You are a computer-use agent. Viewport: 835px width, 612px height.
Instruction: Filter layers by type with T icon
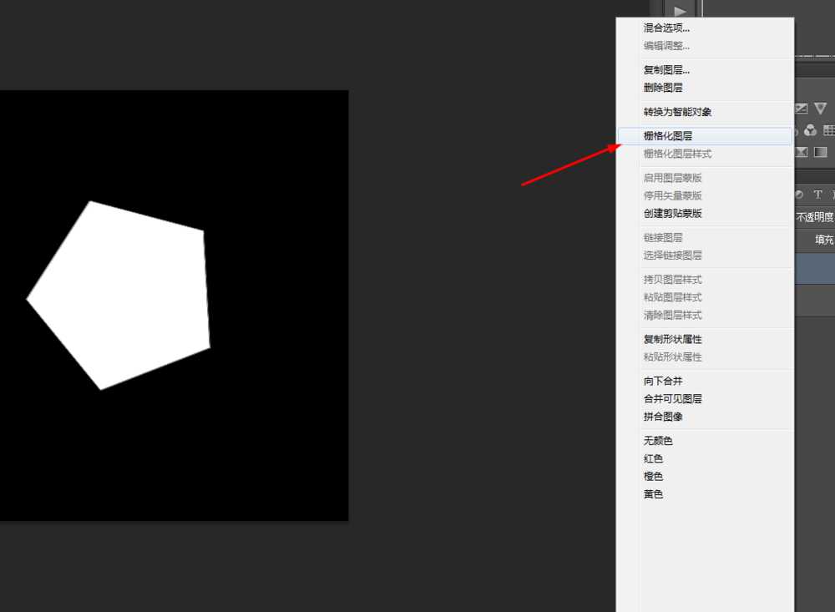point(817,194)
